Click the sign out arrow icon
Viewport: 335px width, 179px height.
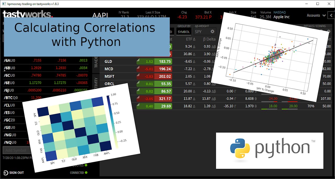pyautogui.click(x=5, y=173)
